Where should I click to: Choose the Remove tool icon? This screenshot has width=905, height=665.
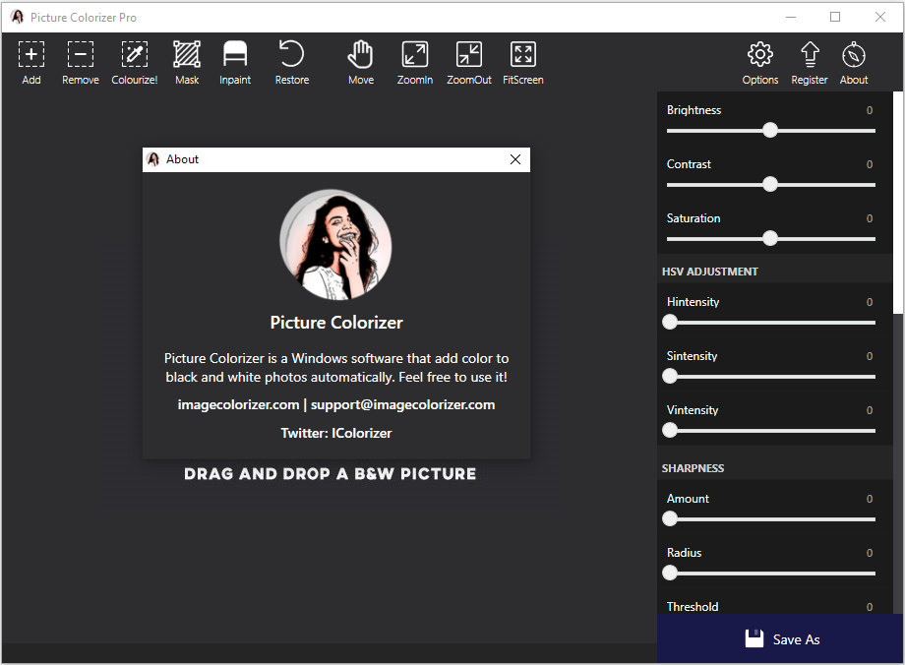[x=81, y=55]
